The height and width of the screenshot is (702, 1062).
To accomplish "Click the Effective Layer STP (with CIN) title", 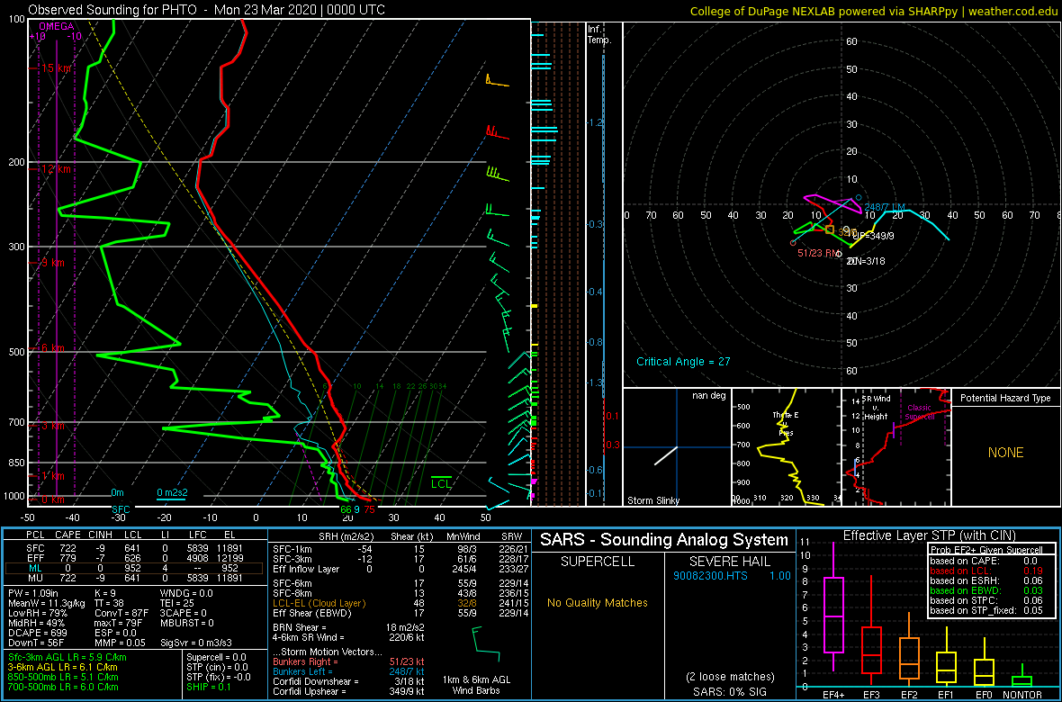I will click(x=929, y=535).
